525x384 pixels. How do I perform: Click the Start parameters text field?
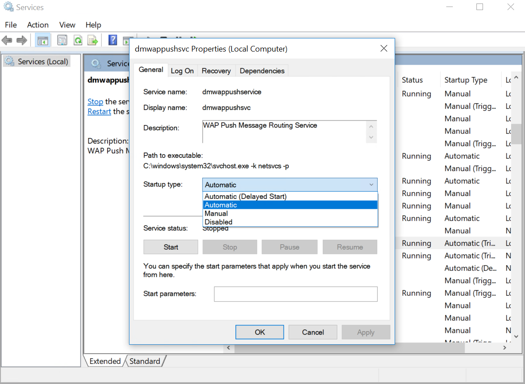click(x=295, y=294)
